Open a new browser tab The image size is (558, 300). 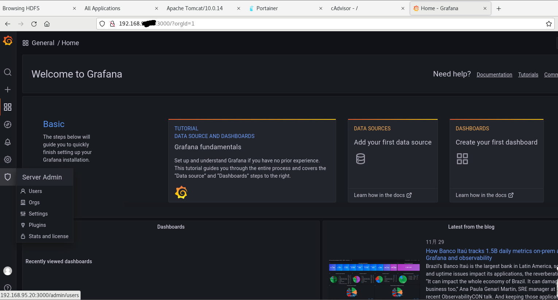[499, 8]
